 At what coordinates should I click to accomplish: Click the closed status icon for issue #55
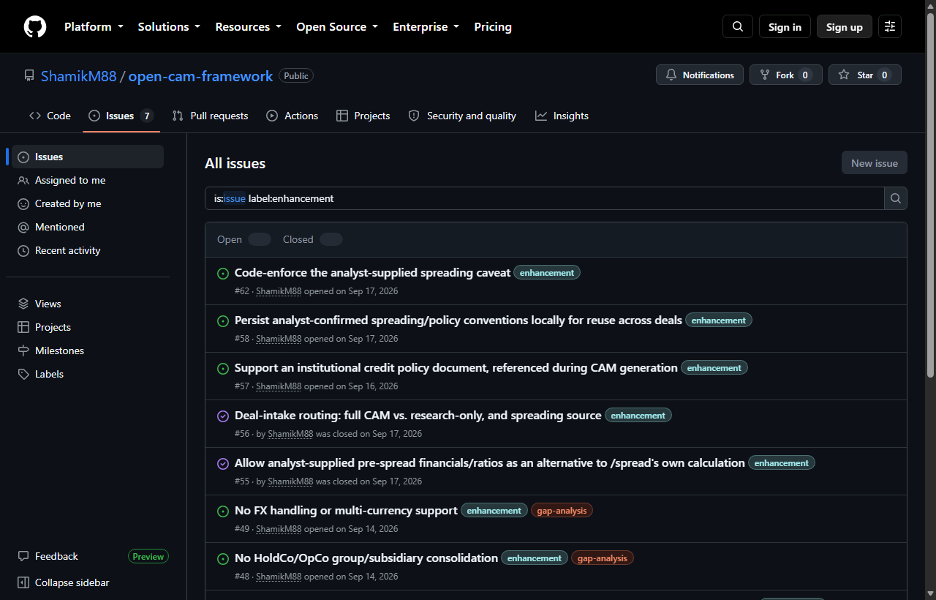tap(223, 464)
